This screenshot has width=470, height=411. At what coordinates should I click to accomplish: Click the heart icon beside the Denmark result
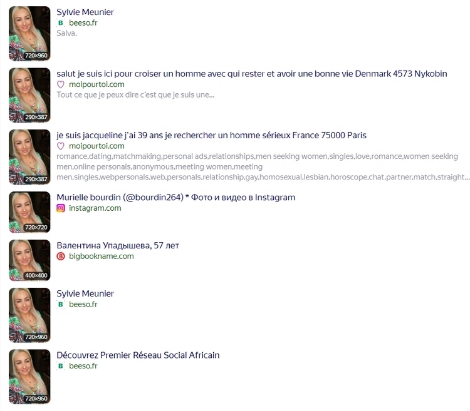(x=61, y=84)
